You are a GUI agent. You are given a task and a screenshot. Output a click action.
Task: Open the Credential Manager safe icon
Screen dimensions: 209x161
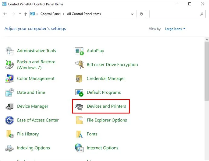pyautogui.click(x=79, y=79)
